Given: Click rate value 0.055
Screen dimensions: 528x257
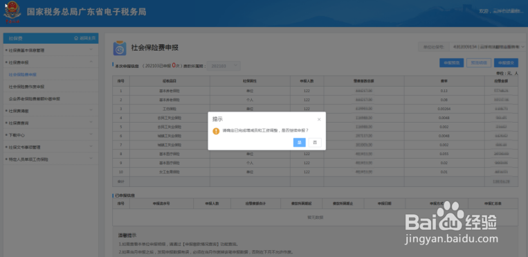Looking at the screenshot, I should tap(444, 154).
